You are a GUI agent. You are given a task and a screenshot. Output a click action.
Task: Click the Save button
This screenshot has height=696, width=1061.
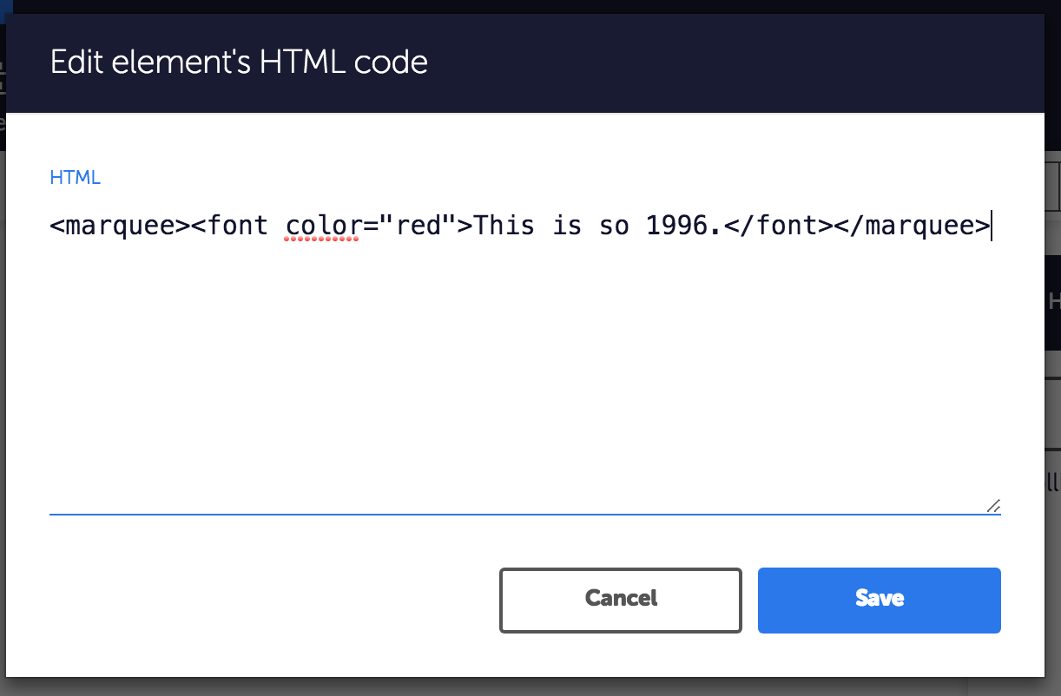click(x=879, y=600)
